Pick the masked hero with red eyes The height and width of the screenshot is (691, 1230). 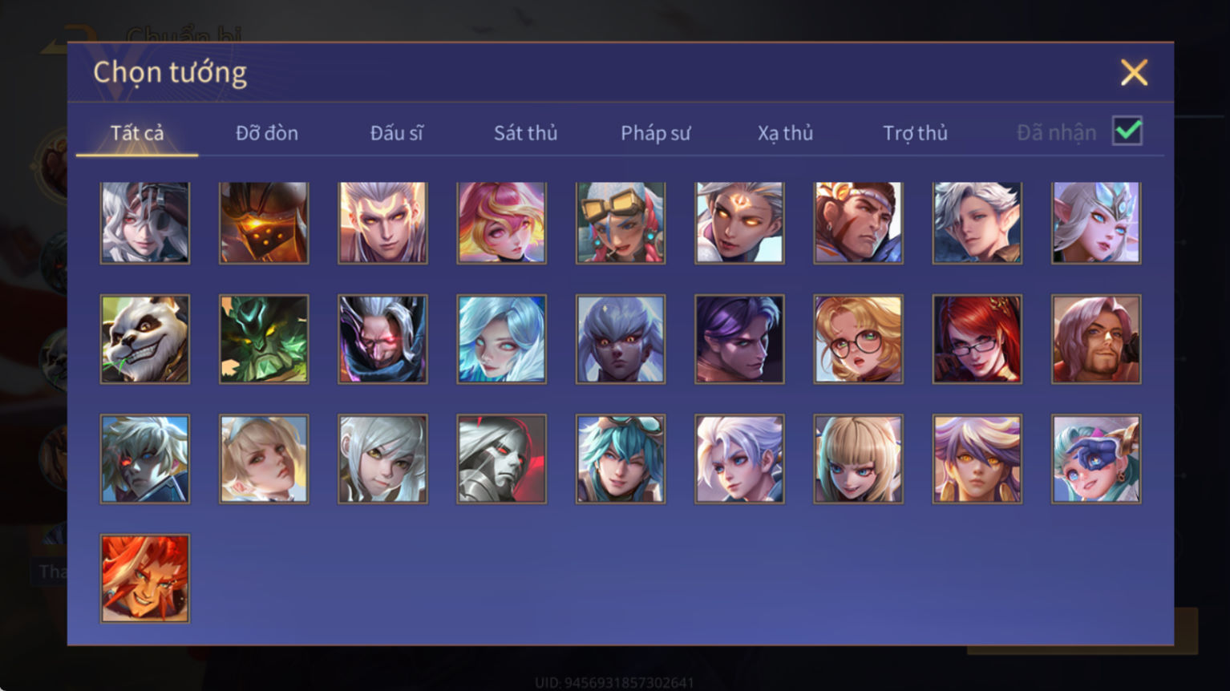(x=382, y=339)
